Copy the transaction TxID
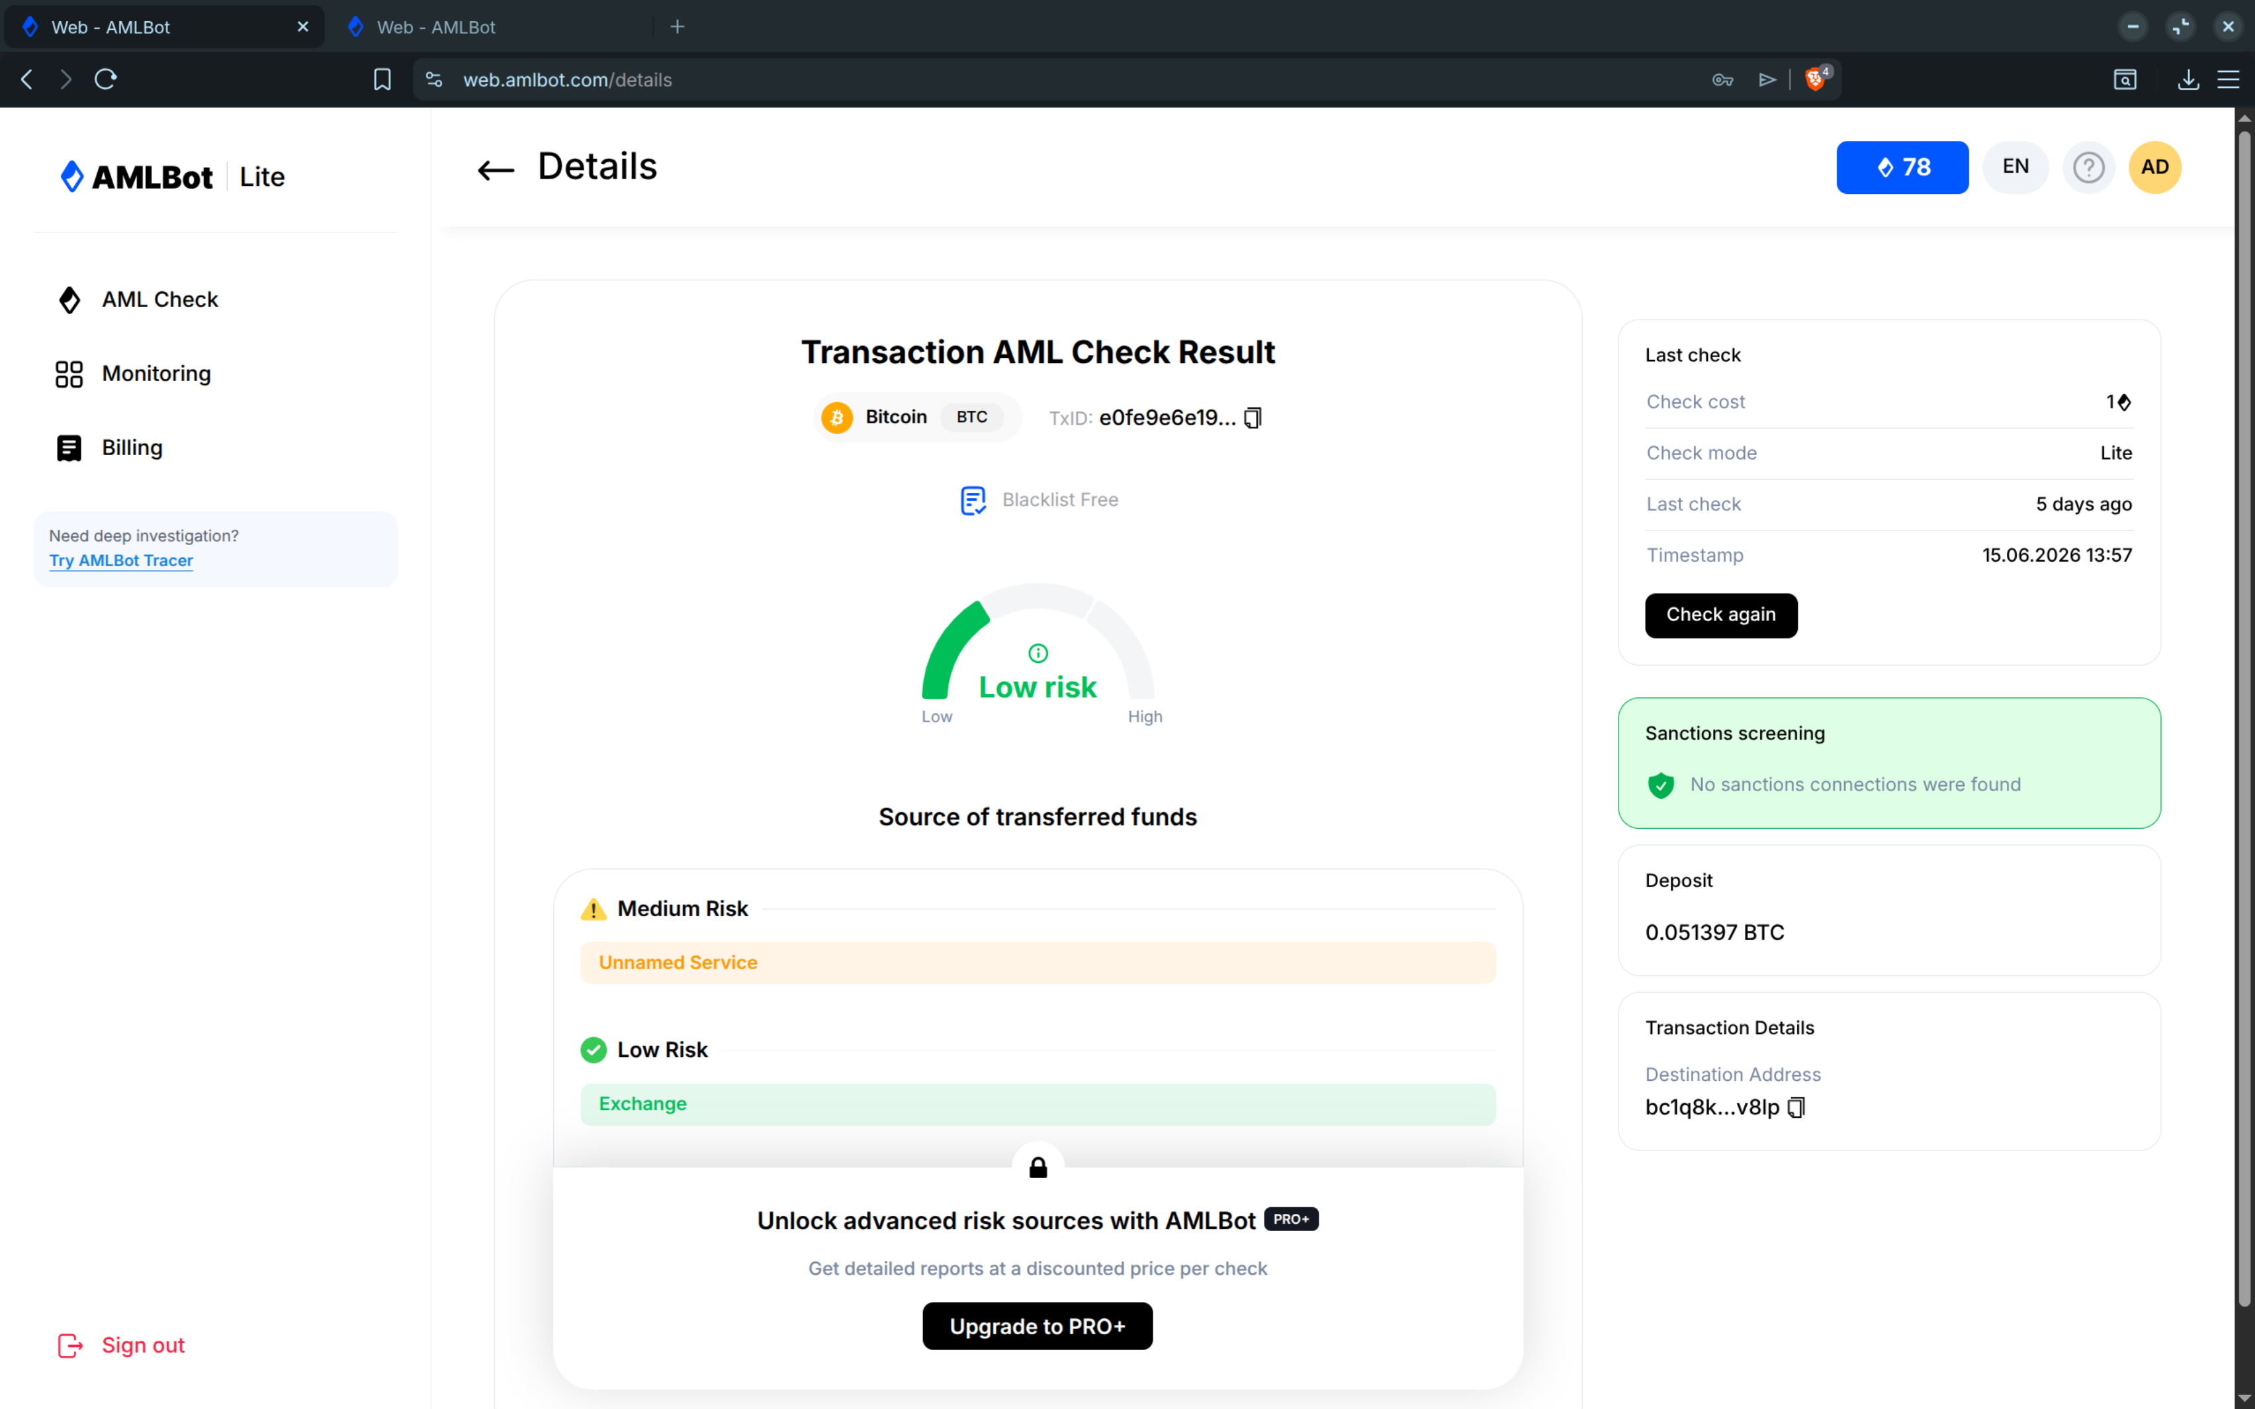Screen dimensions: 2255x1409 1253,417
